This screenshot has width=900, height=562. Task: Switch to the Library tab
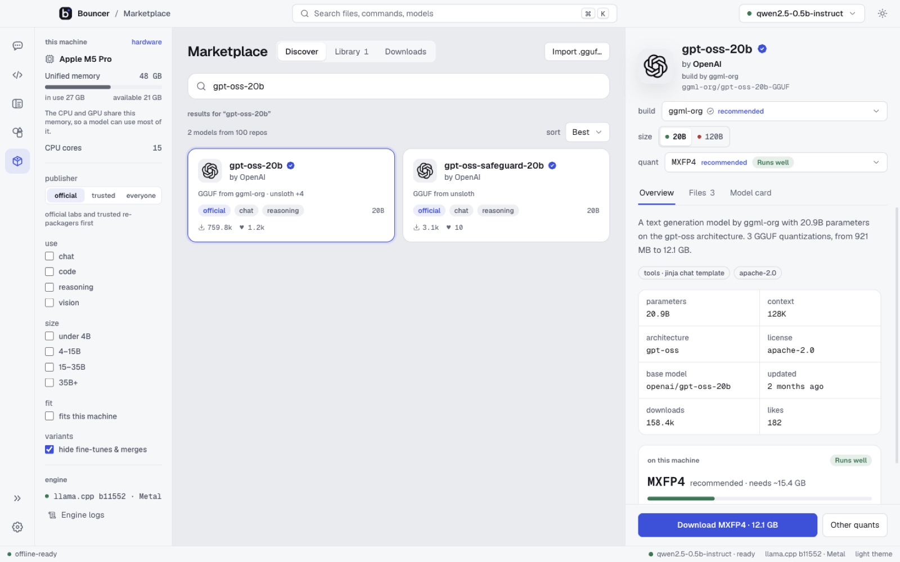352,52
